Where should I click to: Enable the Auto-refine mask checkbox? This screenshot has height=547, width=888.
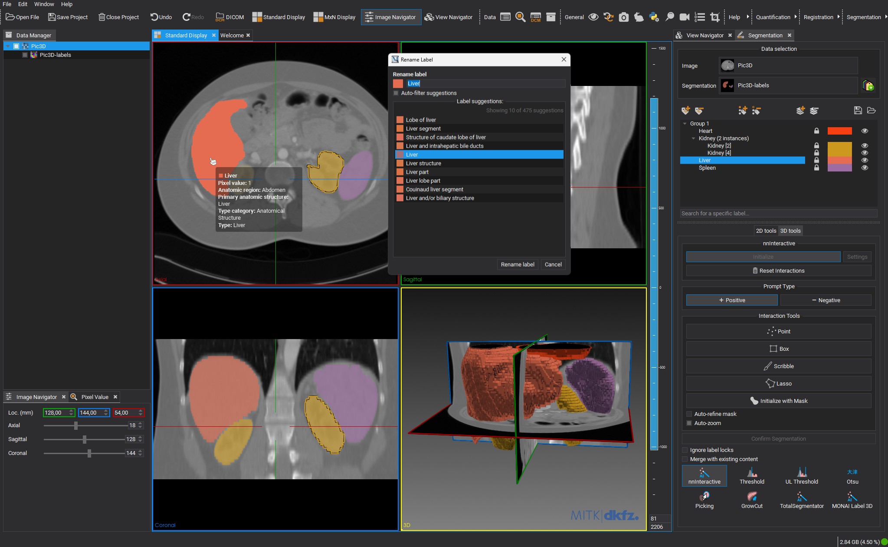tap(689, 414)
